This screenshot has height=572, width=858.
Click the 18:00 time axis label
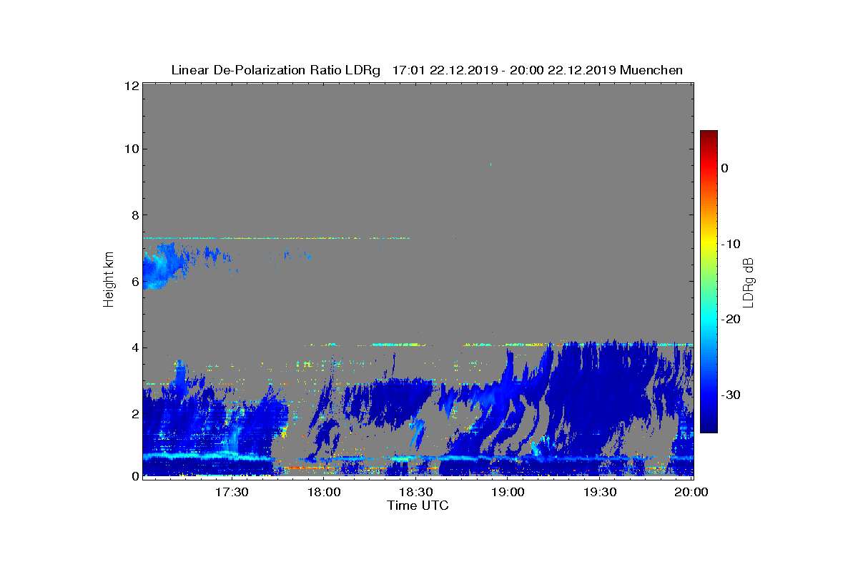(x=323, y=493)
